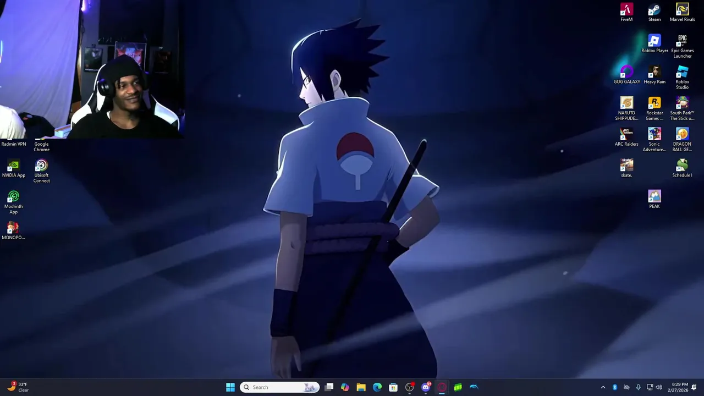
Task: Click the Bluetooth tray icon
Action: (615, 387)
